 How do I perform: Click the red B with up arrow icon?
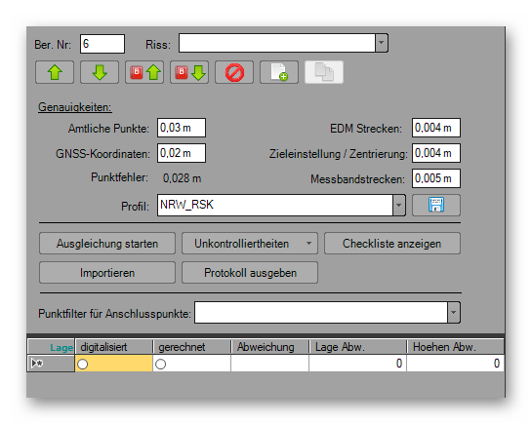(x=144, y=72)
